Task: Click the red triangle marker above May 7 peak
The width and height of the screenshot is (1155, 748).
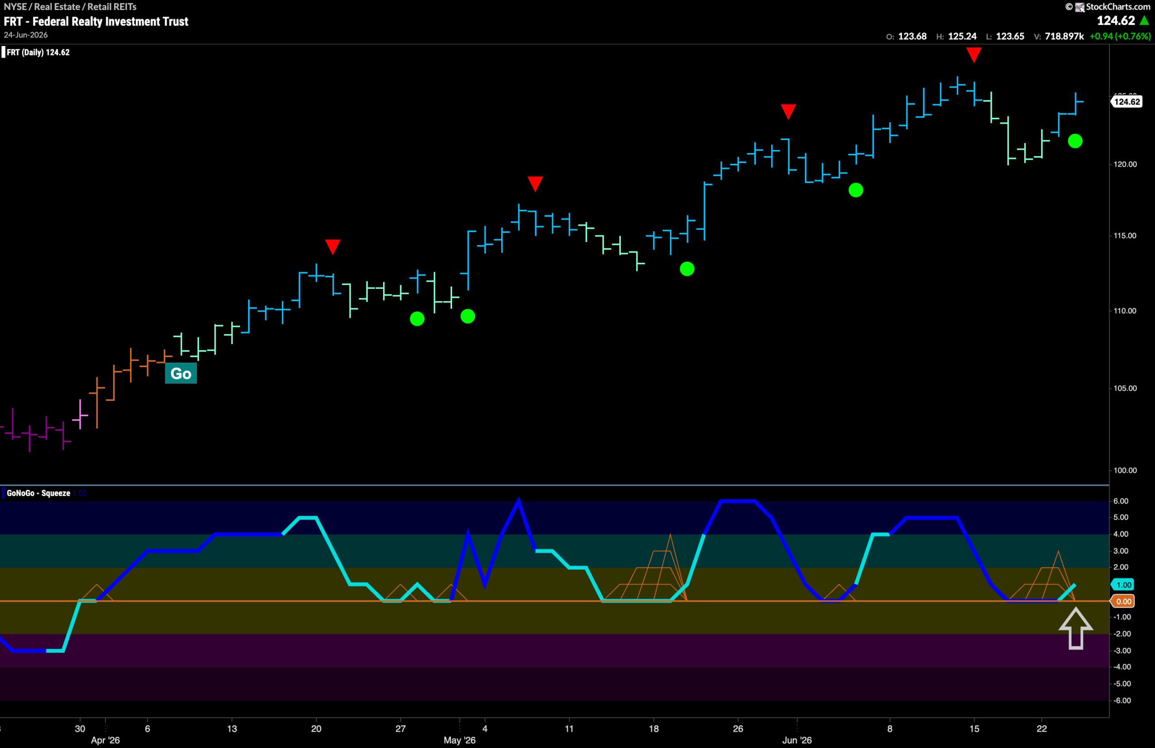Action: tap(535, 184)
